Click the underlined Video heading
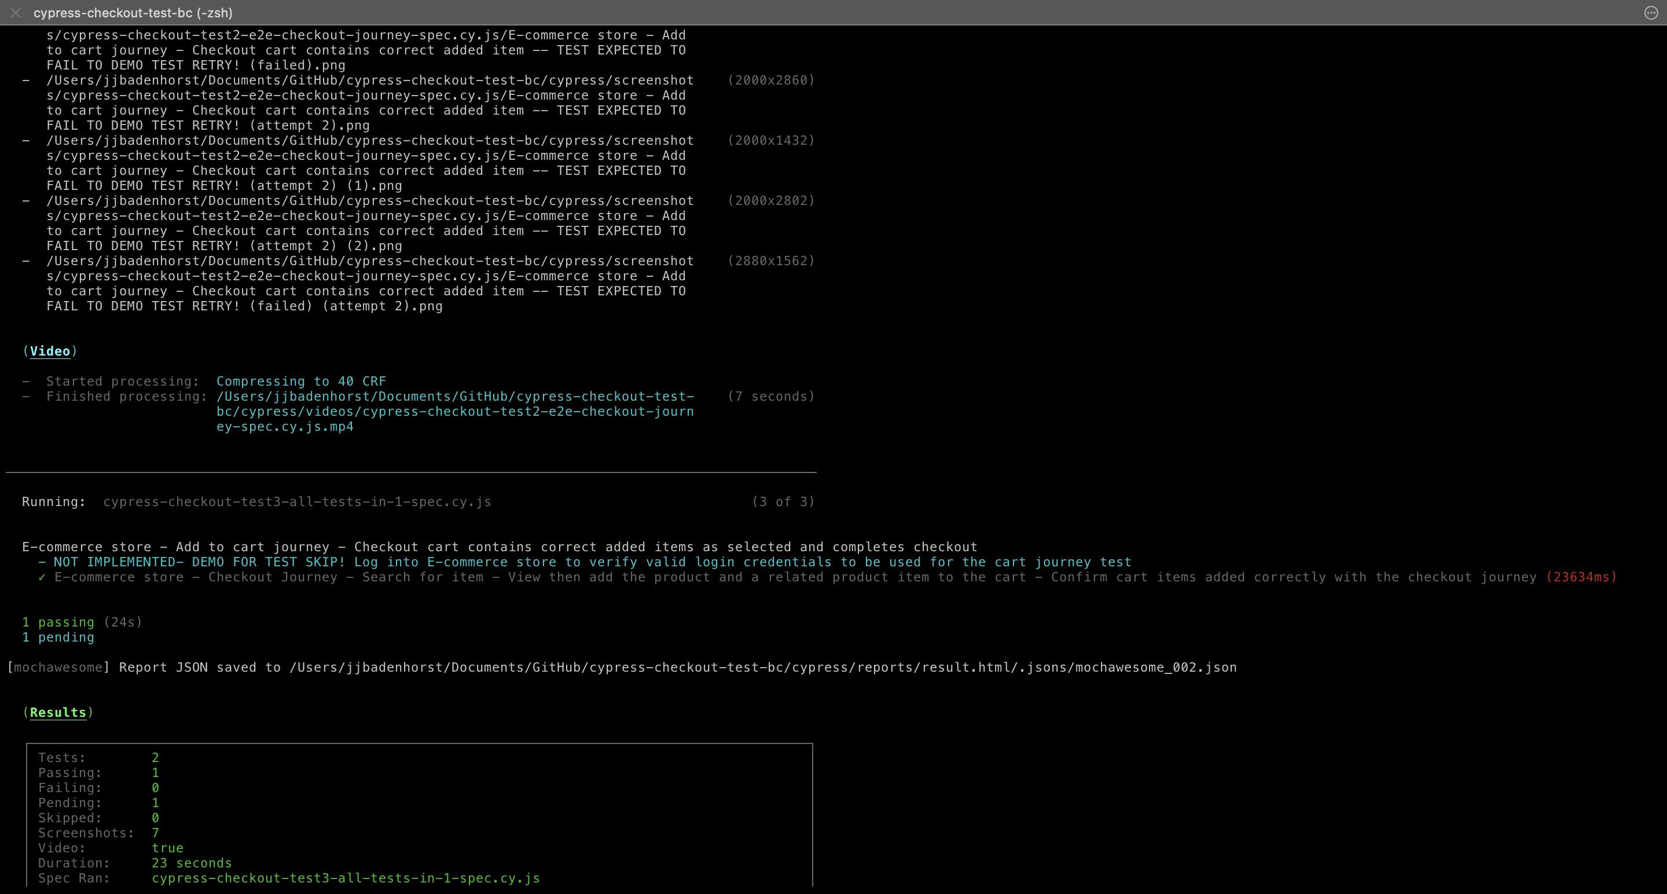 coord(50,351)
